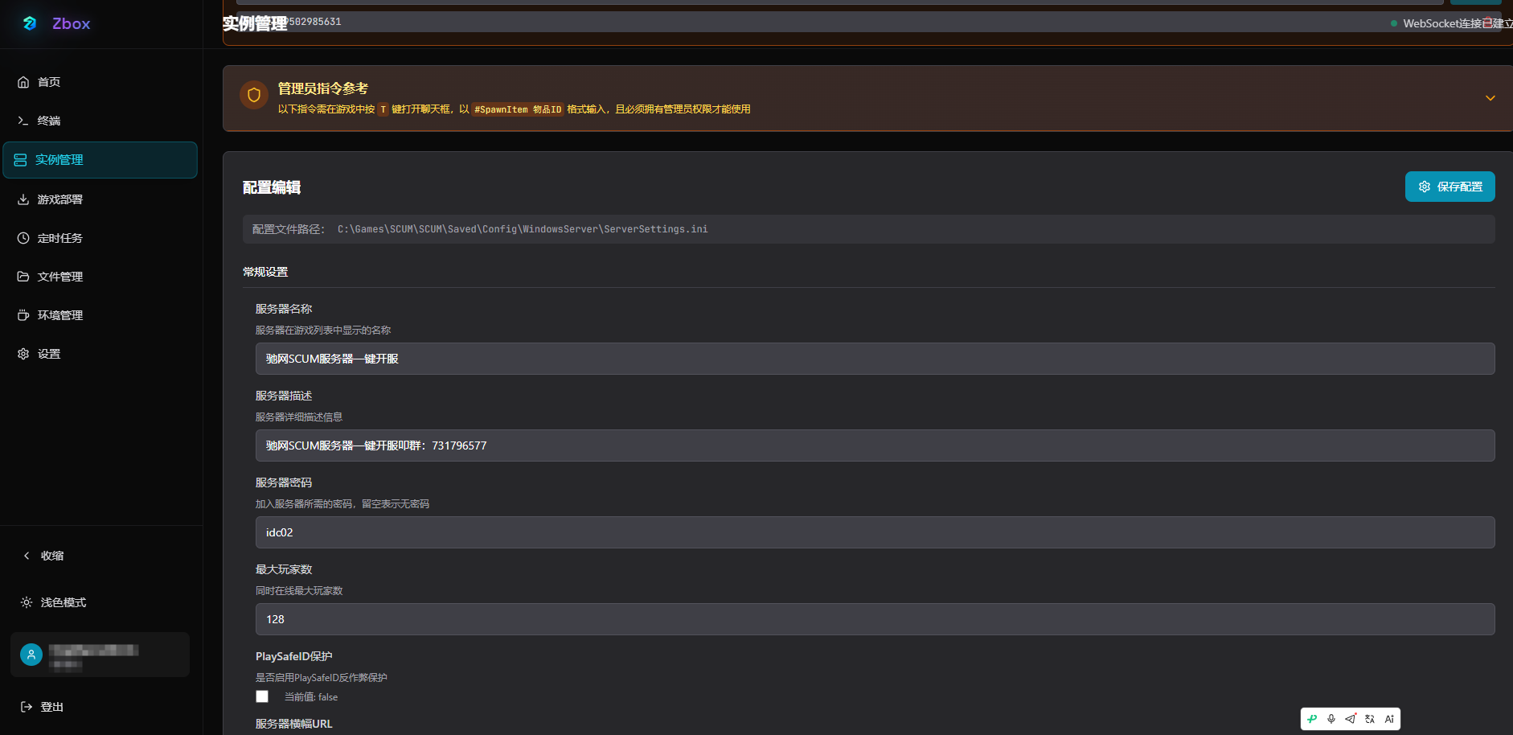Image resolution: width=1513 pixels, height=735 pixels.
Task: Open 文件管理 file manager
Action: [x=50, y=277]
